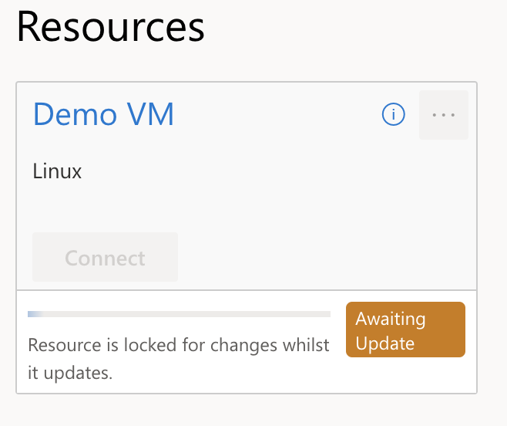The height and width of the screenshot is (426, 507).
Task: Click the blue filled part of progress bar
Action: 35,314
